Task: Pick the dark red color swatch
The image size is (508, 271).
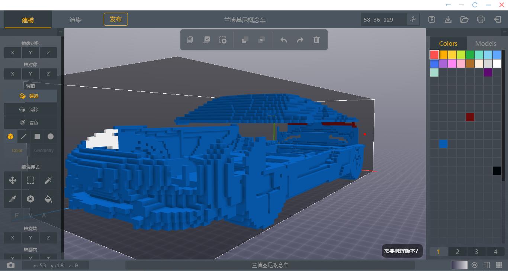Action: tap(470, 117)
